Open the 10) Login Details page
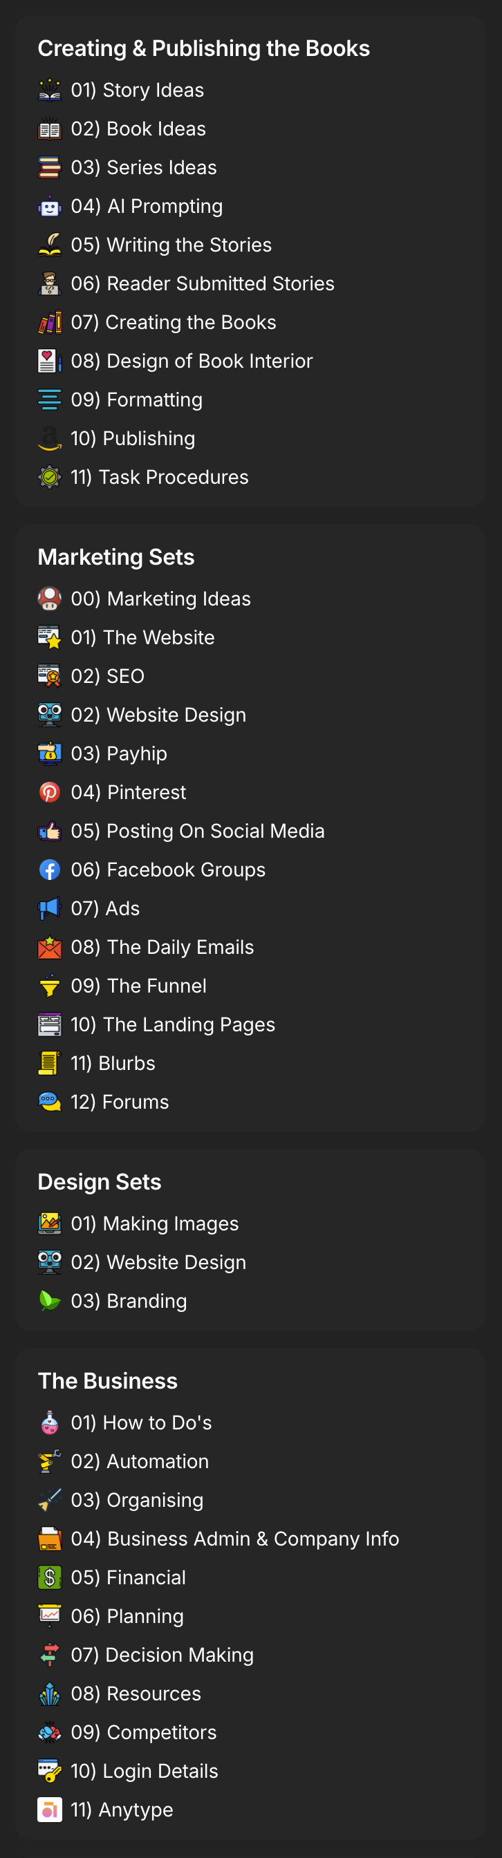The image size is (502, 1858). tap(145, 1771)
